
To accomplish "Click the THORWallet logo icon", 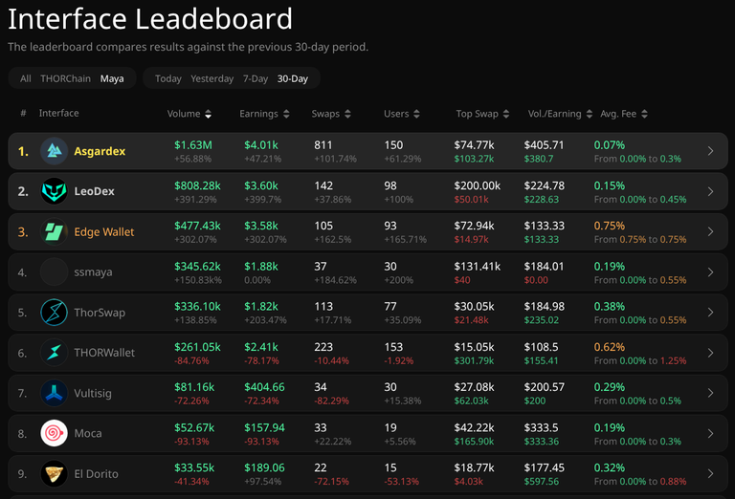I will (54, 353).
